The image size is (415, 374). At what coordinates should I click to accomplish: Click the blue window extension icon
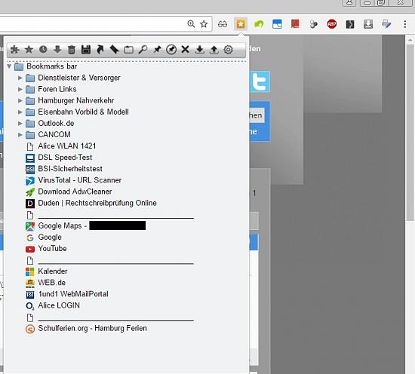tap(277, 24)
